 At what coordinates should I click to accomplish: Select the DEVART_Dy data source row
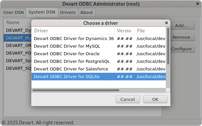18,30
